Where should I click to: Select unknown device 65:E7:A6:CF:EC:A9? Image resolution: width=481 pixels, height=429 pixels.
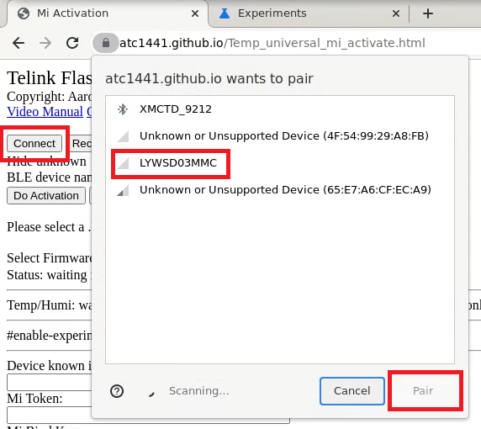pyautogui.click(x=280, y=190)
